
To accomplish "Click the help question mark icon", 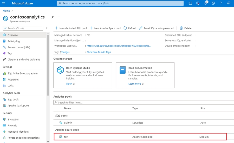I will tap(221, 3).
